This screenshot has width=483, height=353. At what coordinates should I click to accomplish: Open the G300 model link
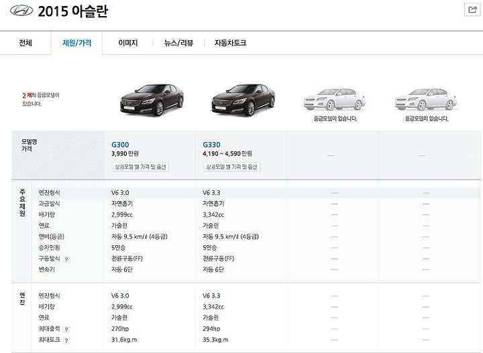coord(120,145)
